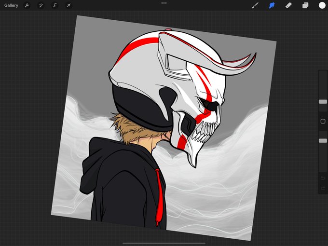The width and height of the screenshot is (328, 246).
Task: Redo with the sidebar redo arrow
Action: click(323, 188)
